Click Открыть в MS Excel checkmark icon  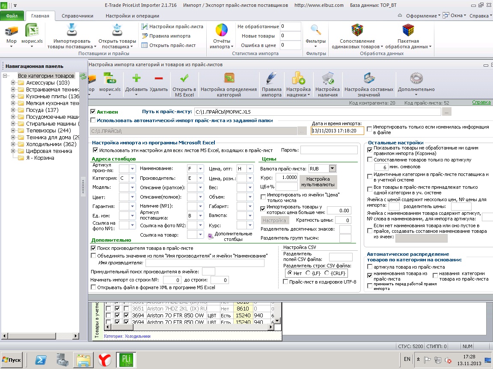184,78
